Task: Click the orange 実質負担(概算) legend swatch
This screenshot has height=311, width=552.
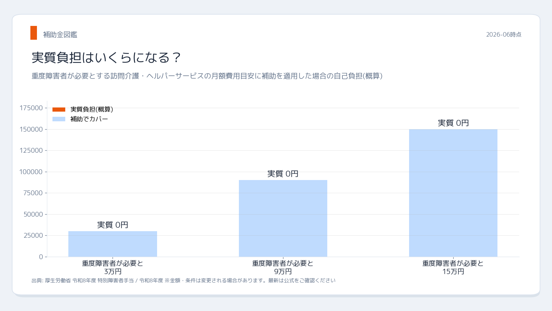Action: [x=59, y=110]
